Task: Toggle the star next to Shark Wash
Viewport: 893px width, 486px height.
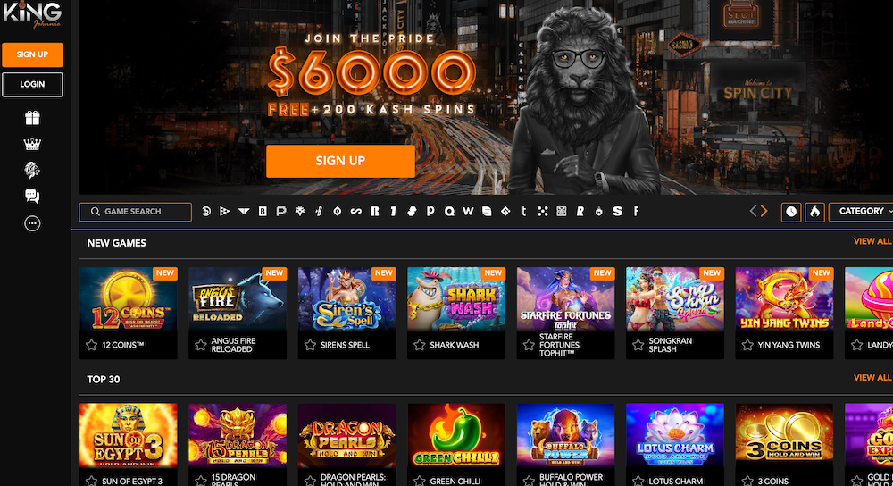Action: pyautogui.click(x=419, y=345)
